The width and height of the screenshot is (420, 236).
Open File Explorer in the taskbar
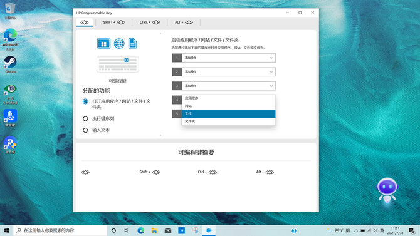[154, 230]
